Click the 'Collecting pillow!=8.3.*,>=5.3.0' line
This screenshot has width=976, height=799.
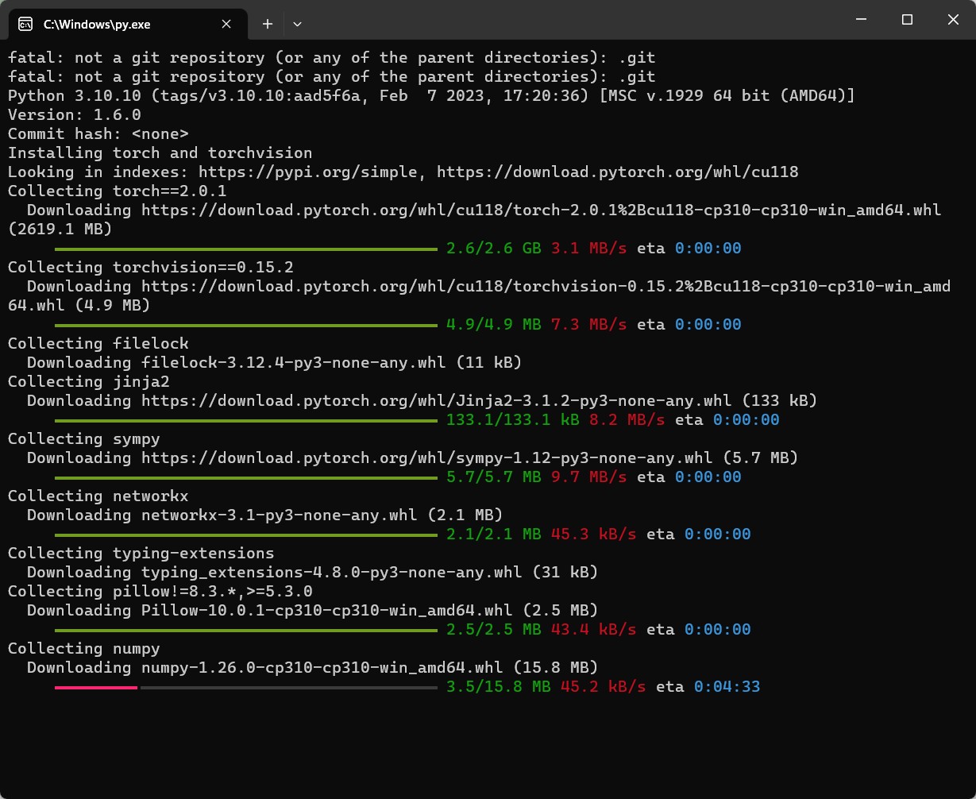[x=160, y=592]
